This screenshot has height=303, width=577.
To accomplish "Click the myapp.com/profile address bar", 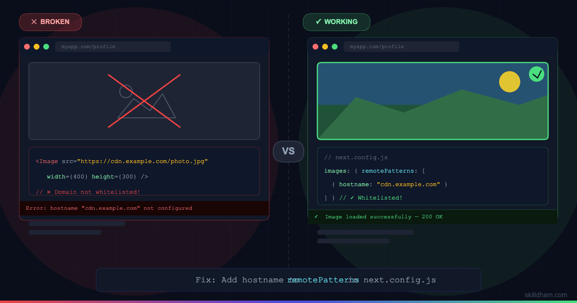I will point(113,46).
